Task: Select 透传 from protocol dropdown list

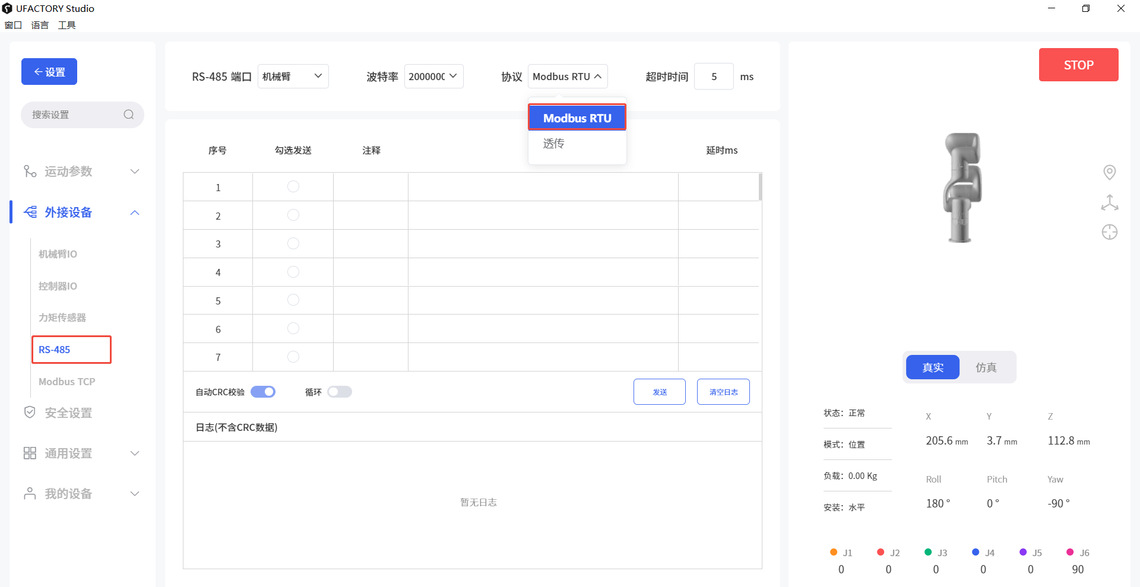Action: [x=554, y=144]
